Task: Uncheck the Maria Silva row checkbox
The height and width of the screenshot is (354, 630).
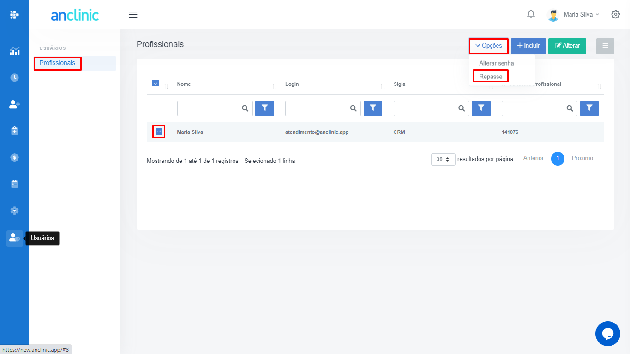Action: click(159, 132)
